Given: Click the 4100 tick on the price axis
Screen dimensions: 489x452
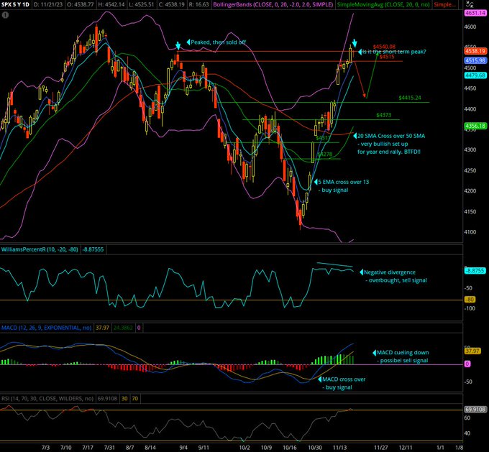Looking at the screenshot, I should coord(470,232).
